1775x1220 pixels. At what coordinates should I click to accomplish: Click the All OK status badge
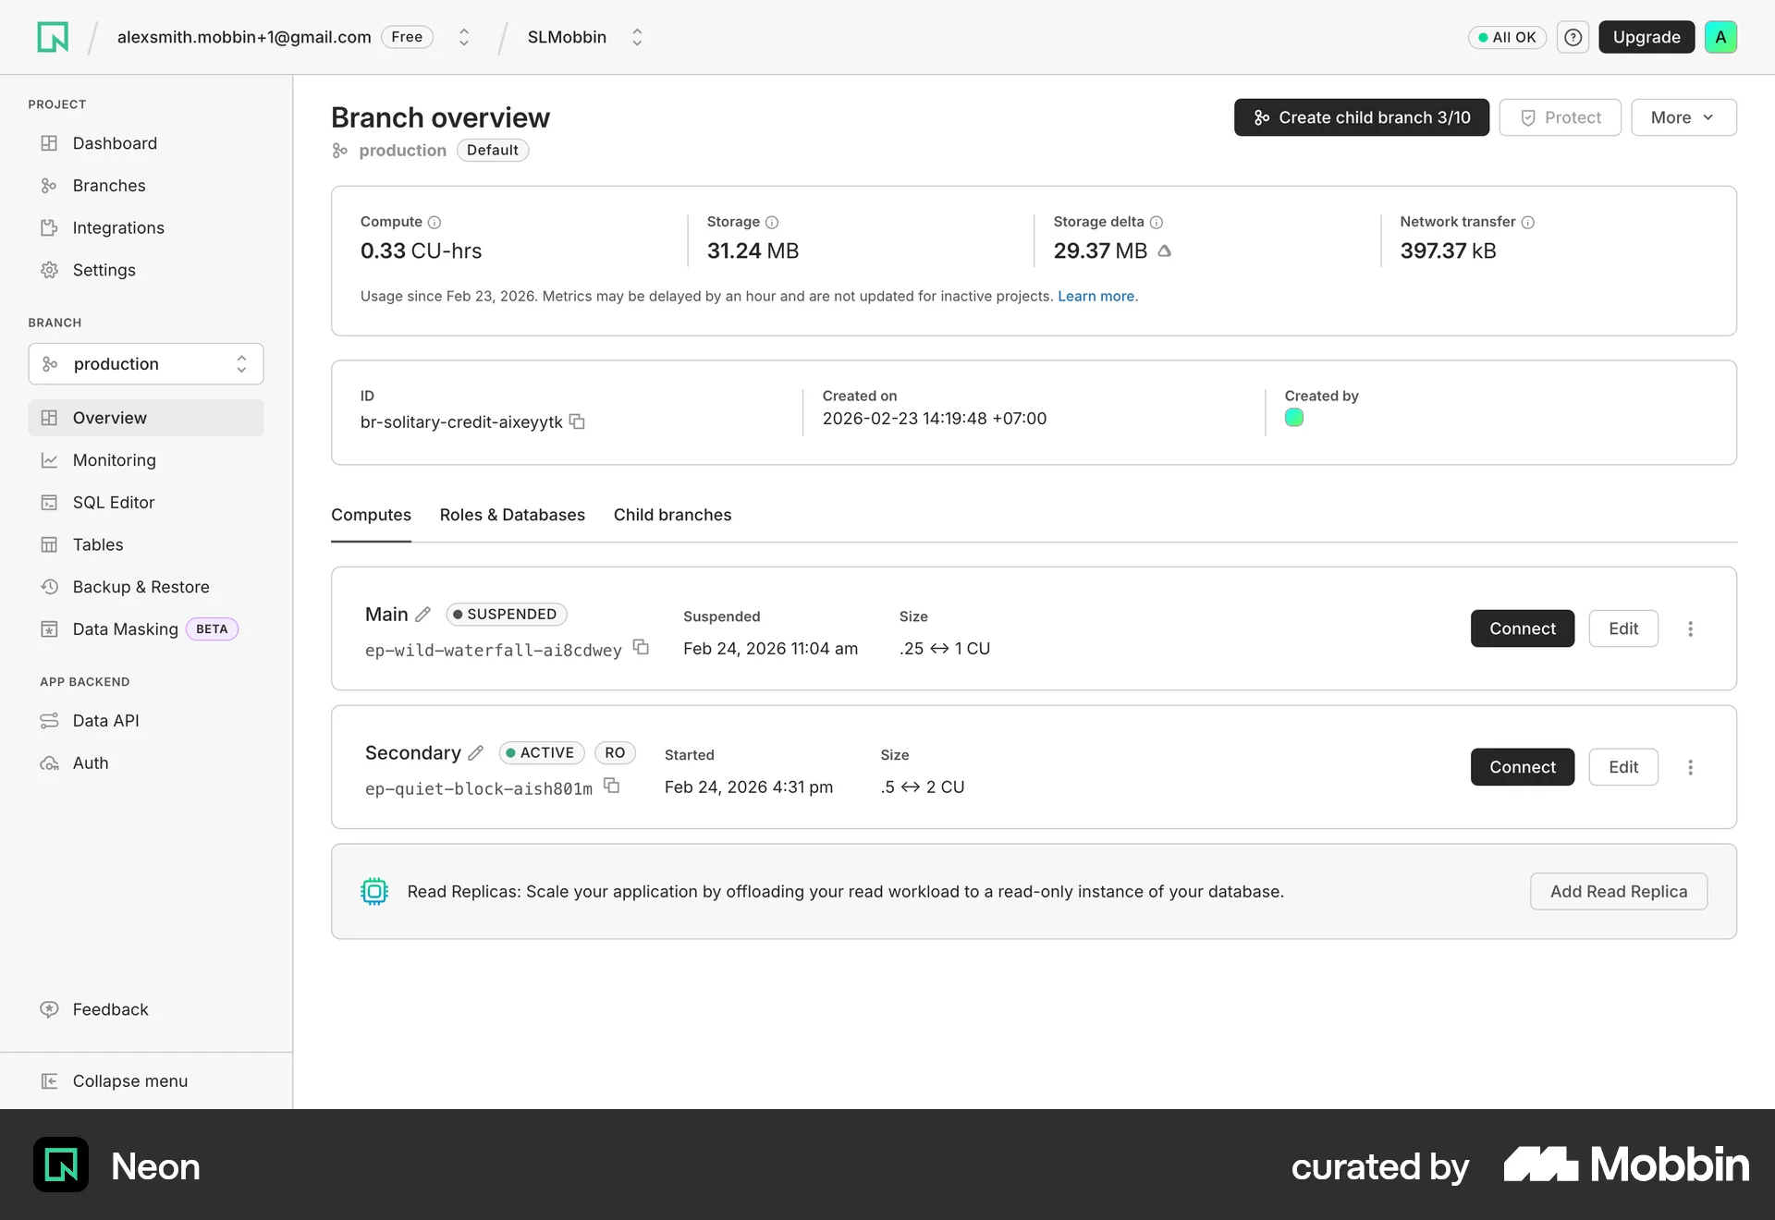coord(1506,37)
